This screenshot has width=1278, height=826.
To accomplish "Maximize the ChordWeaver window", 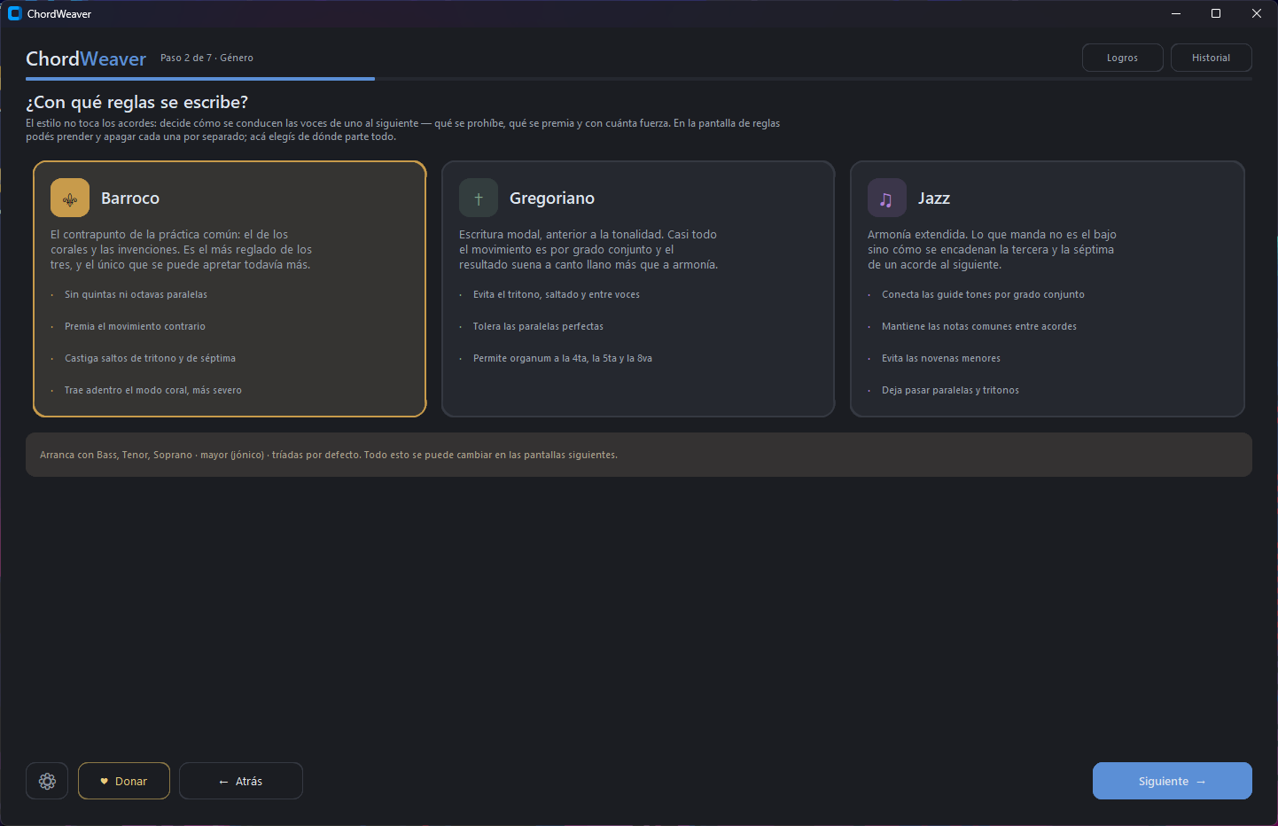I will tap(1216, 13).
